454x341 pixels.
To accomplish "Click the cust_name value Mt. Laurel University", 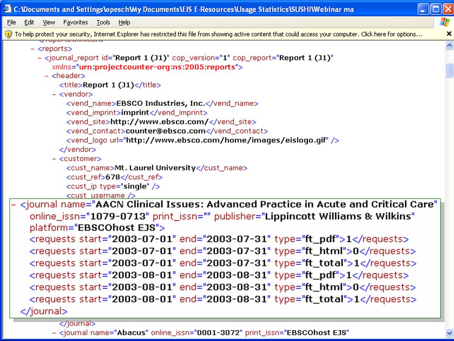I will (155, 168).
